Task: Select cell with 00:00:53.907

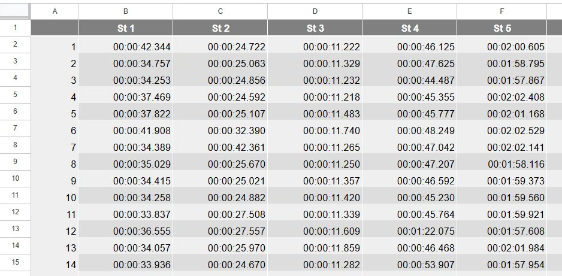Action: click(425, 265)
